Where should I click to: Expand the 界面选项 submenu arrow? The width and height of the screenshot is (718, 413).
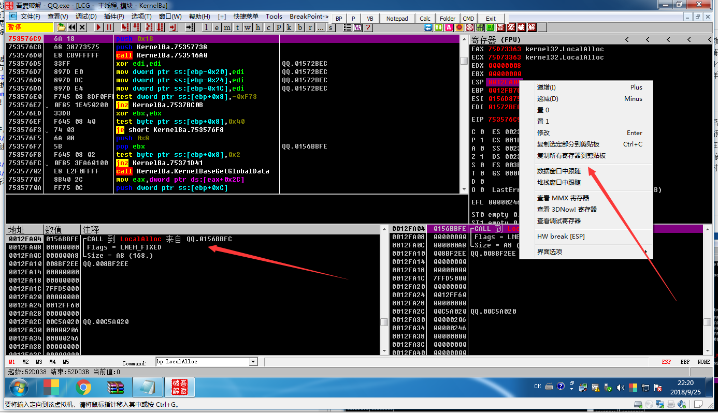coord(645,252)
